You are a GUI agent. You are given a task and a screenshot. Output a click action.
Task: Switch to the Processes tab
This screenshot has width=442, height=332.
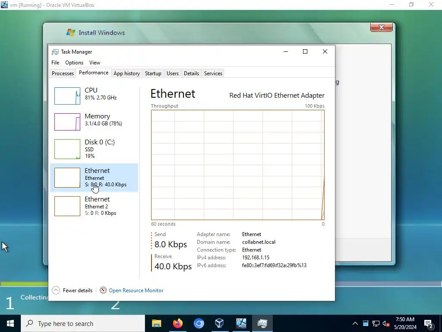(x=63, y=73)
